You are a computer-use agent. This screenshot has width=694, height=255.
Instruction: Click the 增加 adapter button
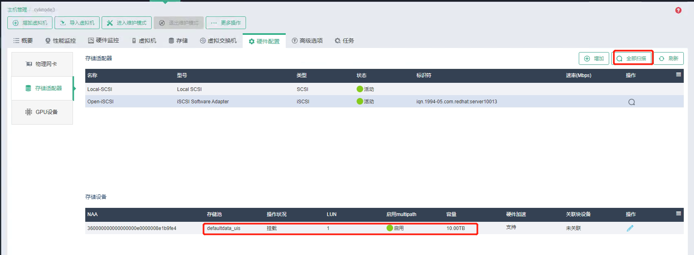click(x=594, y=59)
